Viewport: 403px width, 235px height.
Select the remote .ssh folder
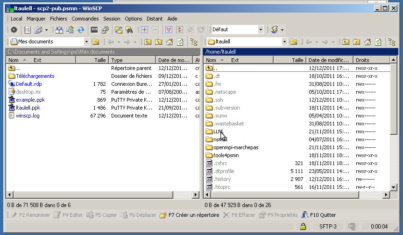point(218,100)
